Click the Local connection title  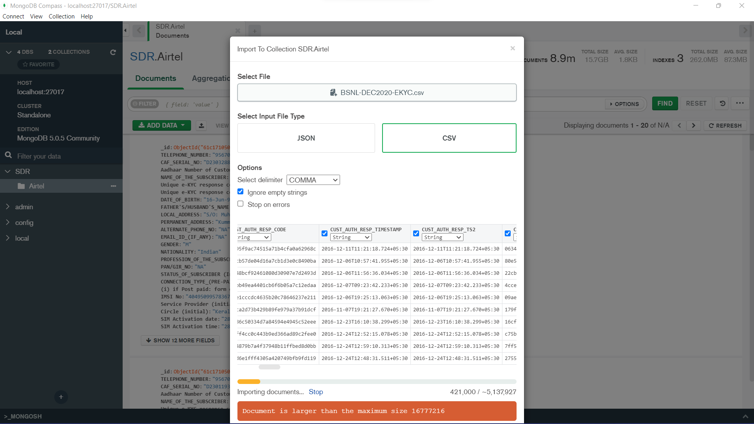14,32
